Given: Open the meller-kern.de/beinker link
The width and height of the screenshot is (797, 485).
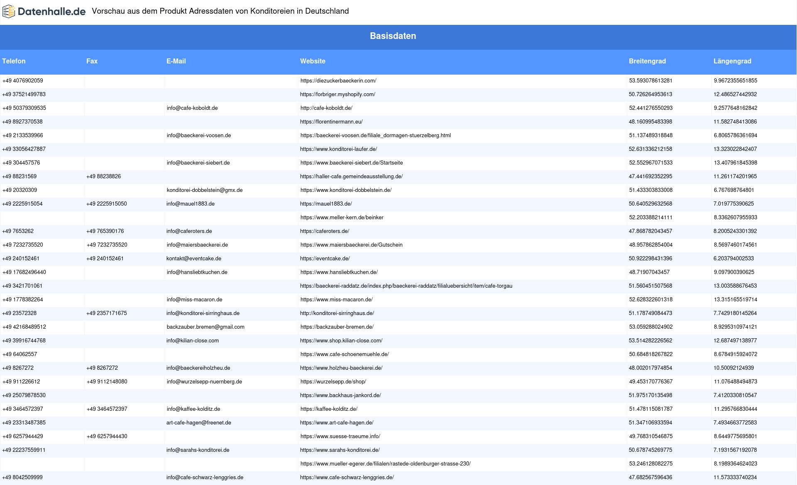Looking at the screenshot, I should coord(342,218).
